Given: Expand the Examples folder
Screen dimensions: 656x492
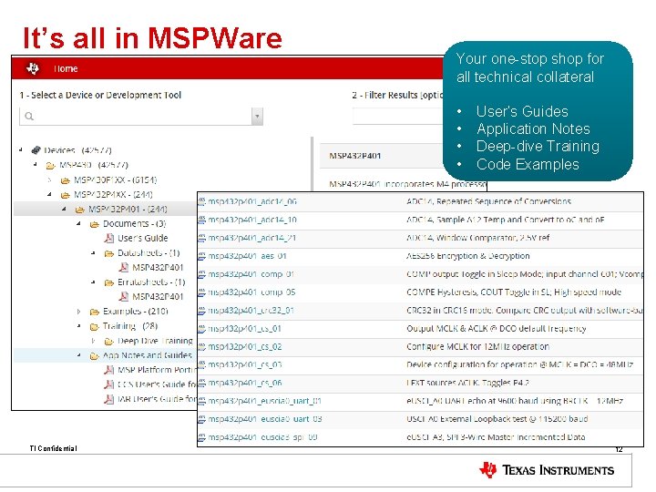Looking at the screenshot, I should 78,312.
